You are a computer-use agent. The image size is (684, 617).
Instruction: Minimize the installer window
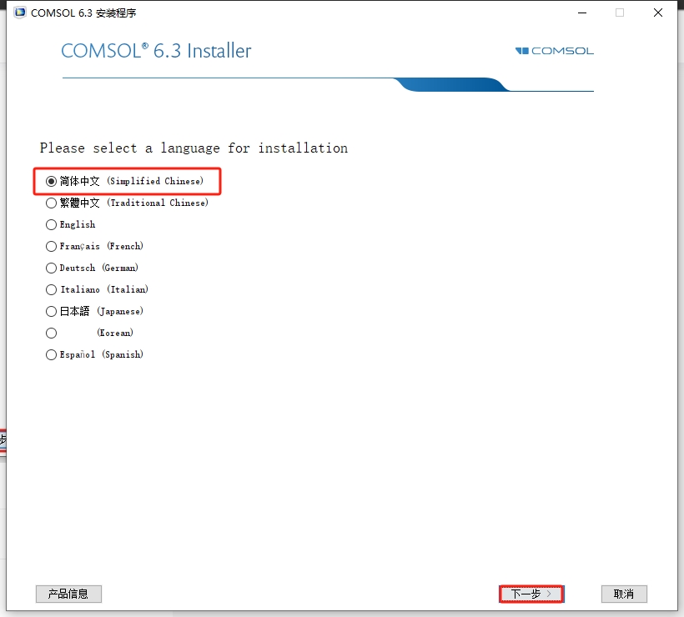pos(582,13)
